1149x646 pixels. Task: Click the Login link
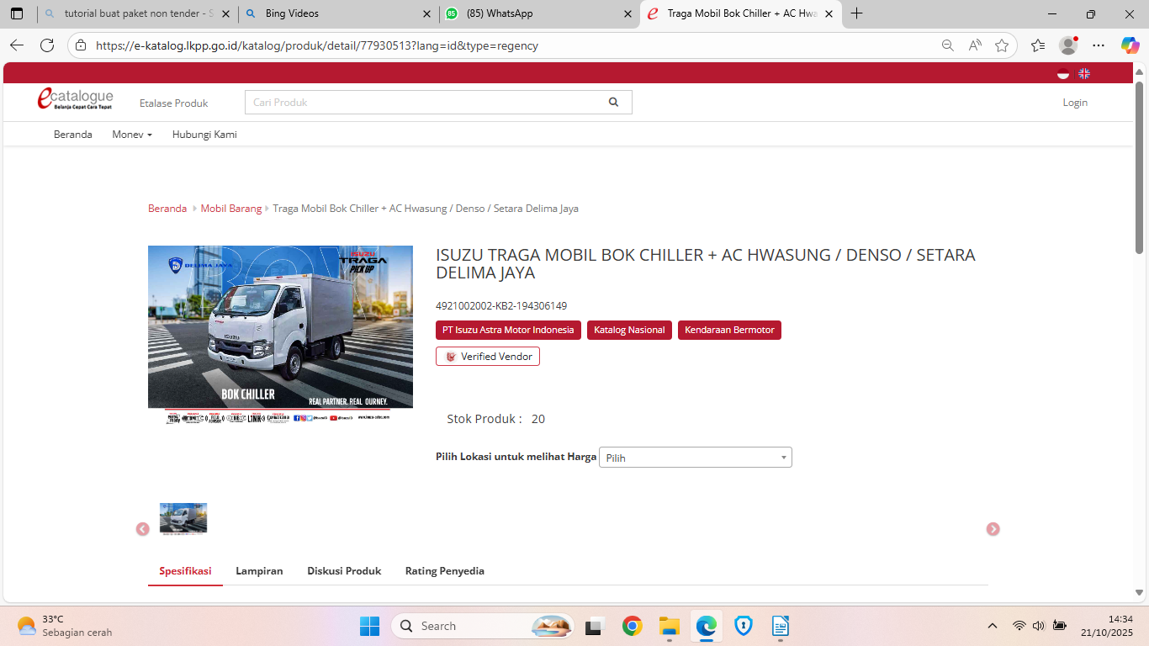pyautogui.click(x=1075, y=103)
